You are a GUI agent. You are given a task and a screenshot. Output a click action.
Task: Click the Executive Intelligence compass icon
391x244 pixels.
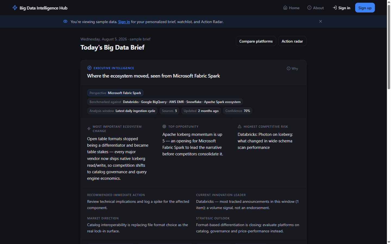pyautogui.click(x=89, y=68)
